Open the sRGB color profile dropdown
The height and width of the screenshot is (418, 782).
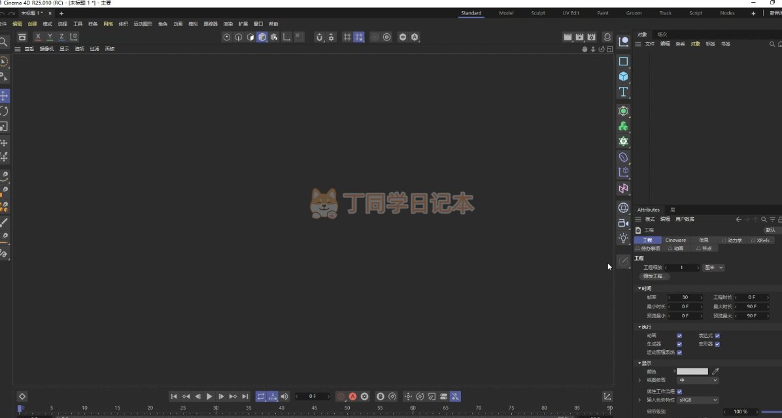point(698,400)
